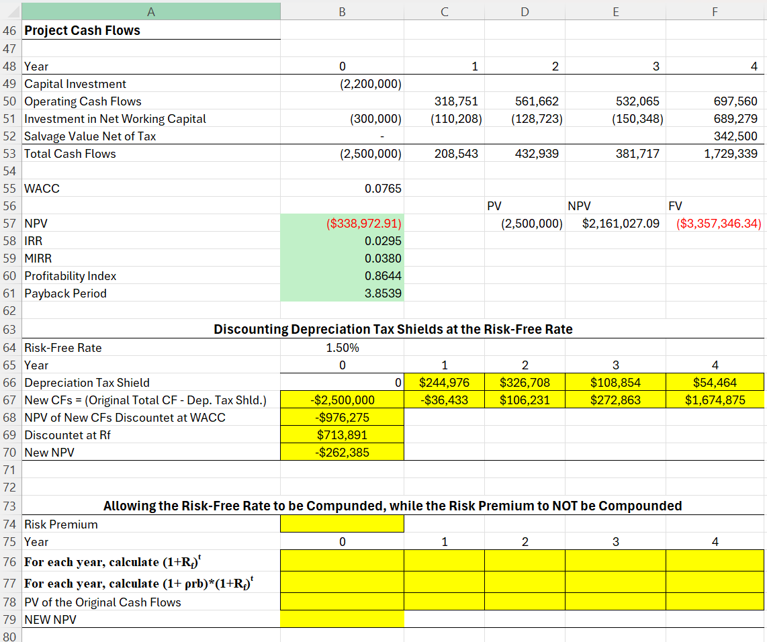This screenshot has height=642, width=767.
Task: Select column header A
Action: (x=151, y=11)
